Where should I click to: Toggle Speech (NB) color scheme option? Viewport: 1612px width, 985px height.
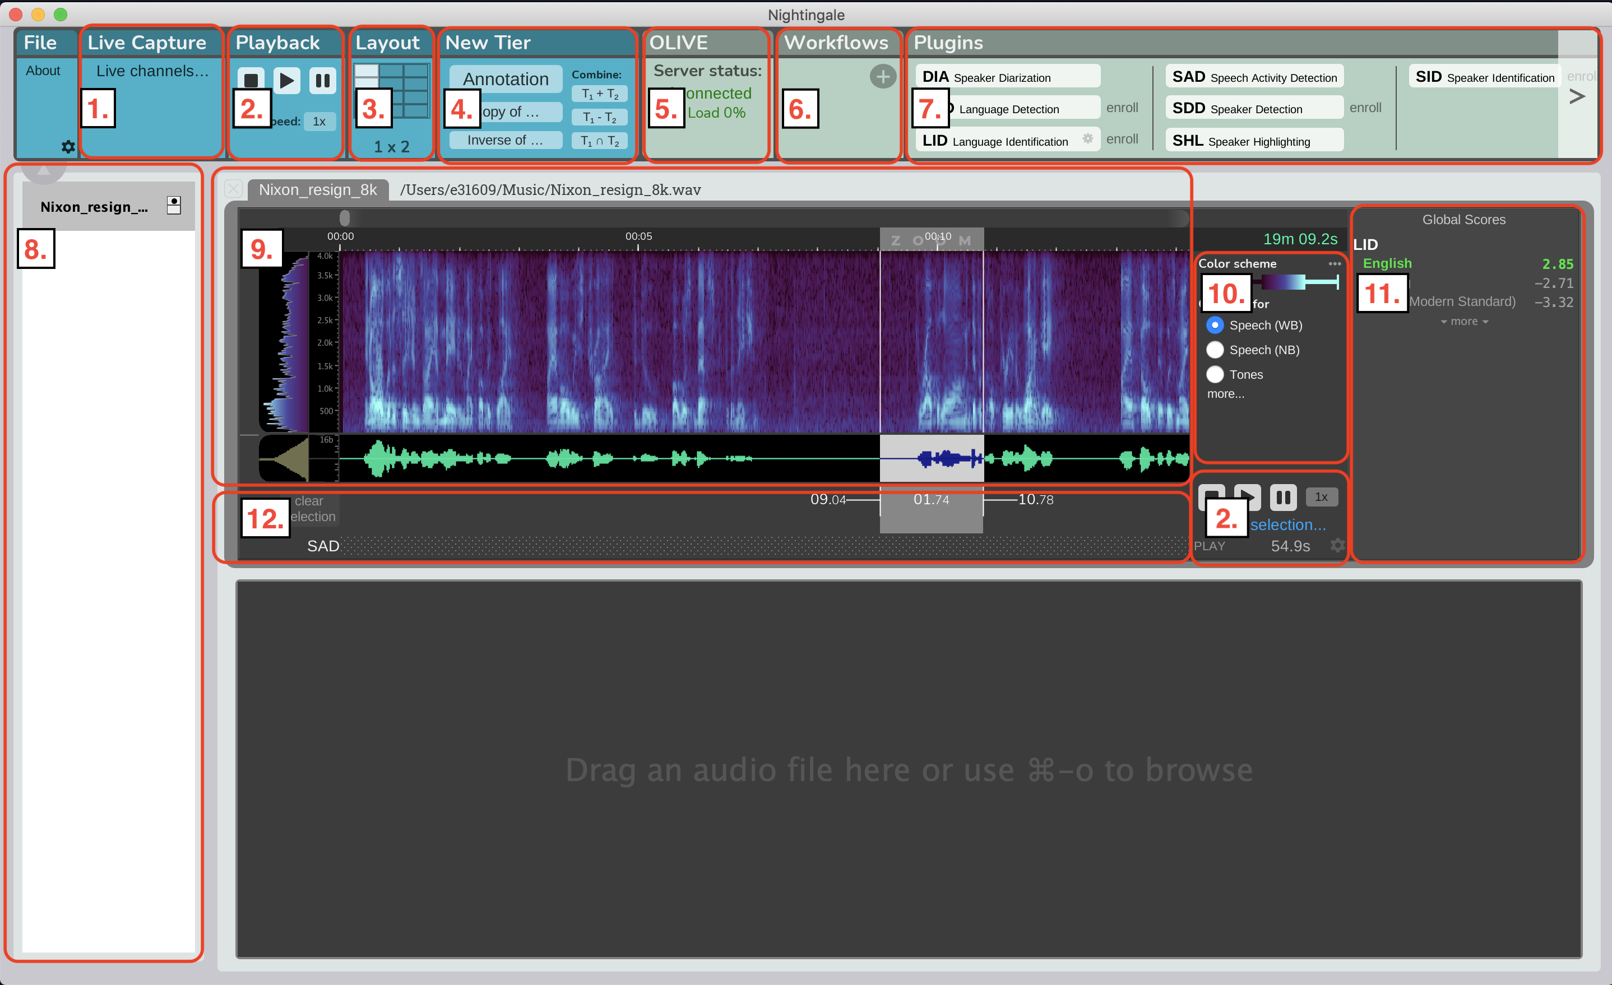[1216, 349]
